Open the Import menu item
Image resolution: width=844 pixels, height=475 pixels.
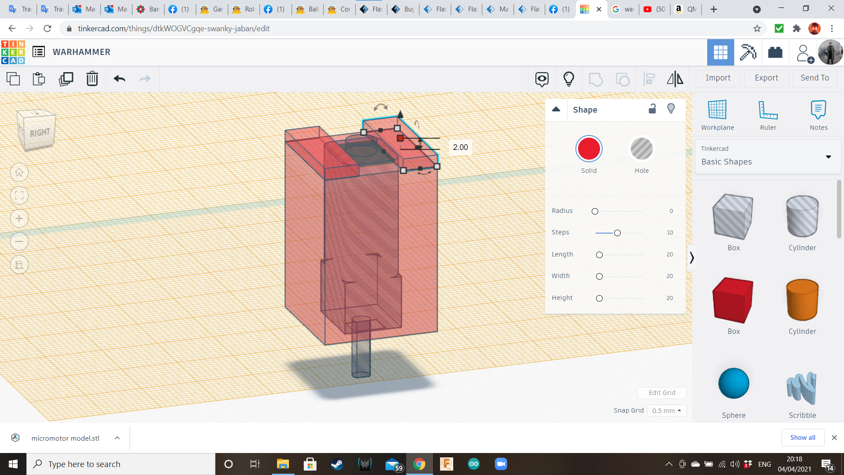(718, 78)
